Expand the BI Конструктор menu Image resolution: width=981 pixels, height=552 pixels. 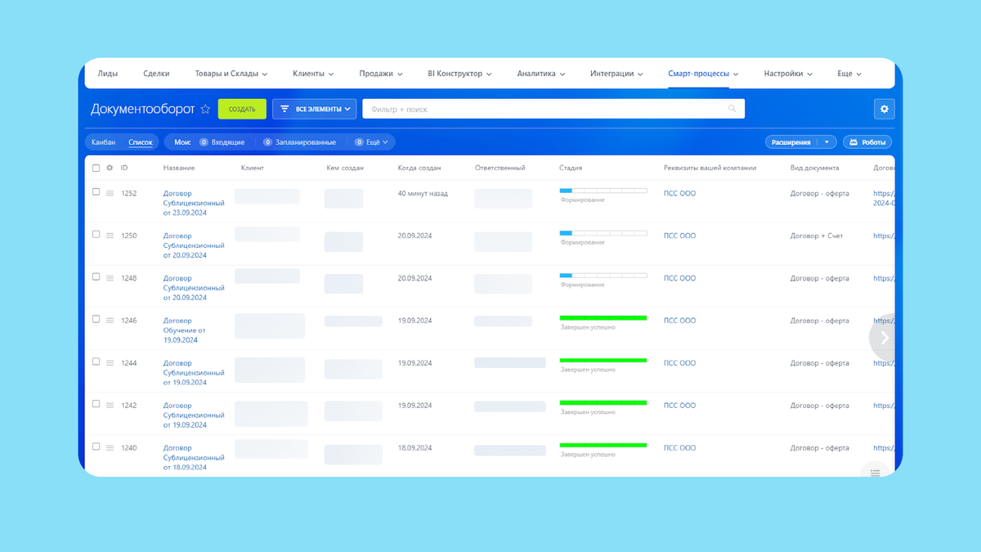(459, 74)
